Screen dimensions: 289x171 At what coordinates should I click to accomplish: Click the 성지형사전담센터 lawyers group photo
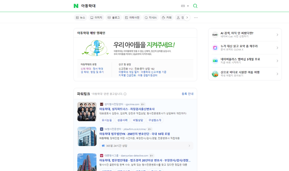pyautogui.click(x=87, y=112)
